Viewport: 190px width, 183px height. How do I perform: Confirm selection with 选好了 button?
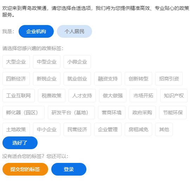tap(20, 143)
